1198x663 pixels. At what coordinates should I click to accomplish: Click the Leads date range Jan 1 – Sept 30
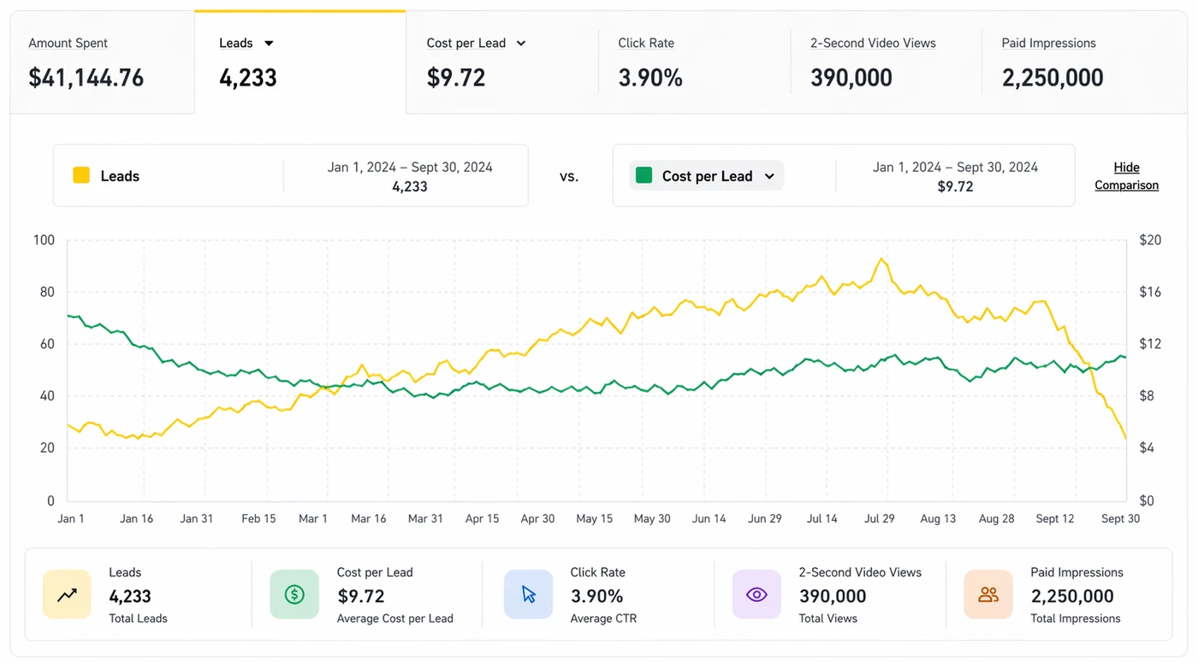(410, 168)
